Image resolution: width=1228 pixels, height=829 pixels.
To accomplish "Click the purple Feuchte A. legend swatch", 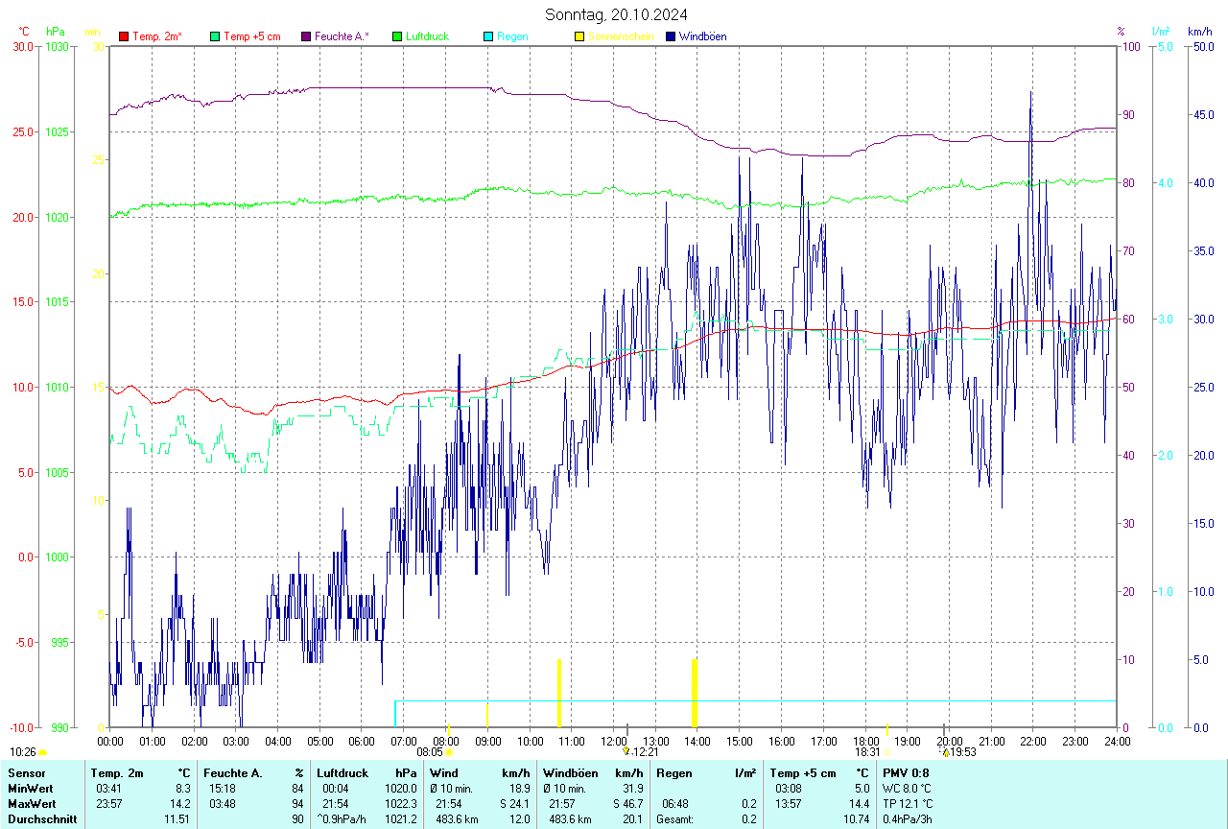I will pyautogui.click(x=306, y=36).
